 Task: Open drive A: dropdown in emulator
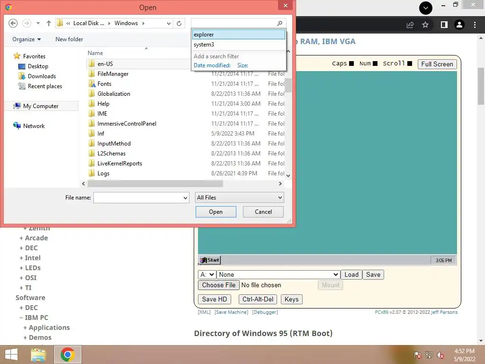[207, 274]
